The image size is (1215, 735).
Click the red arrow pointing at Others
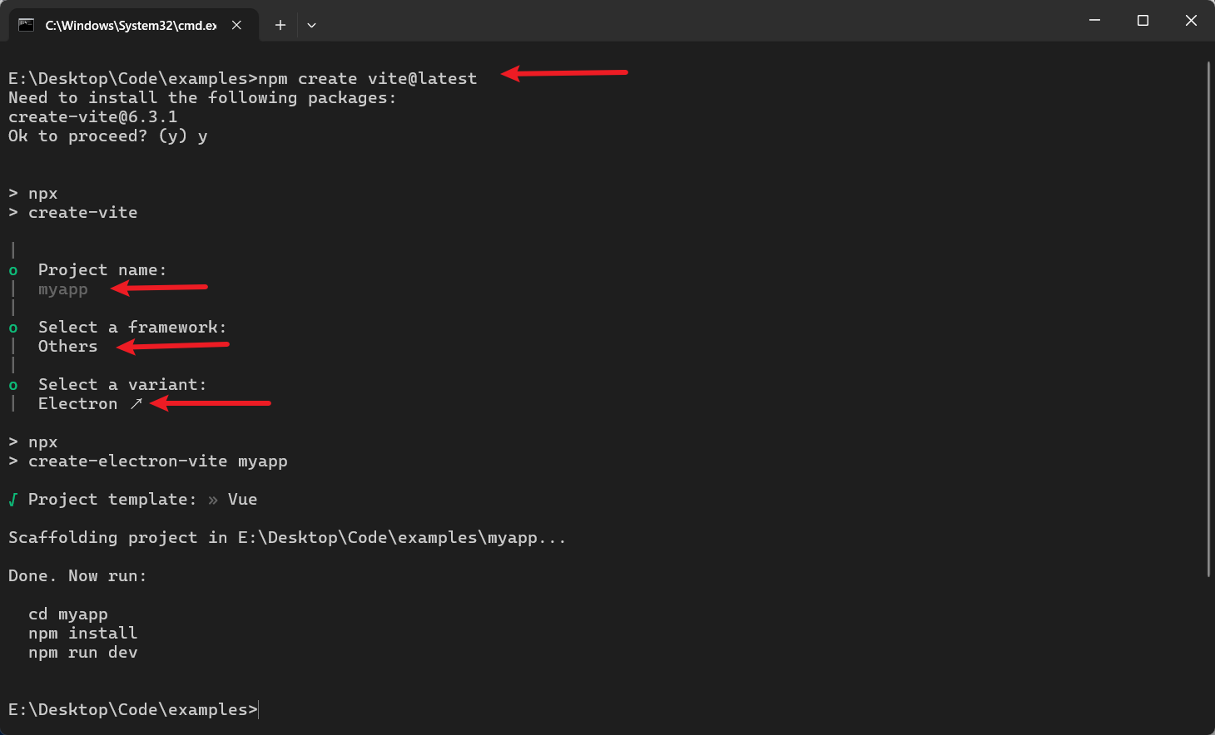(x=172, y=345)
